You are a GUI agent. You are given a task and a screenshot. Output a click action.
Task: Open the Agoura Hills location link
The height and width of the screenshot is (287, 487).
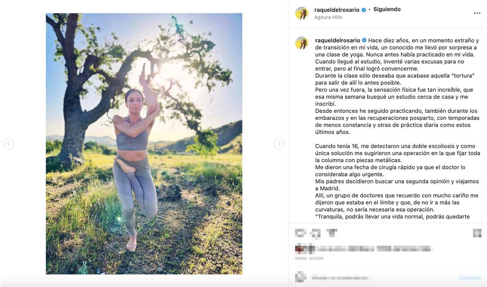(328, 17)
